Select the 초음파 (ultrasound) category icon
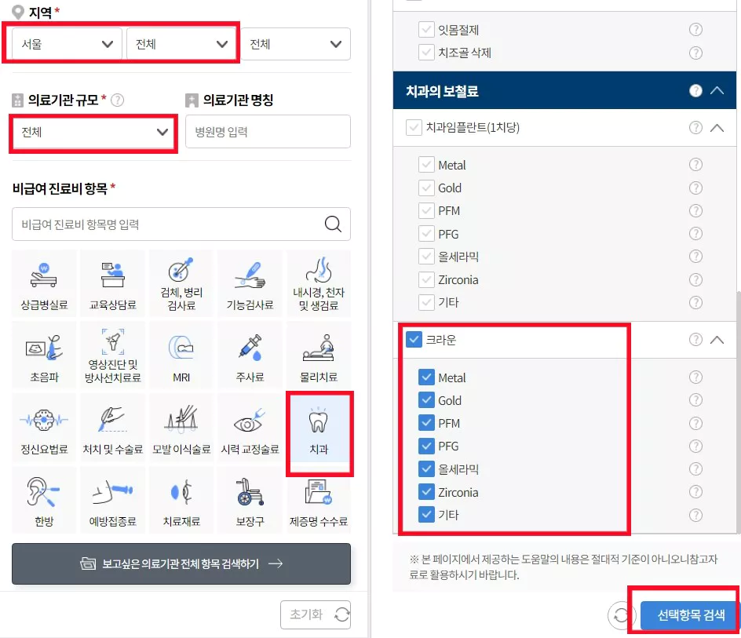Image resolution: width=741 pixels, height=638 pixels. pyautogui.click(x=45, y=355)
